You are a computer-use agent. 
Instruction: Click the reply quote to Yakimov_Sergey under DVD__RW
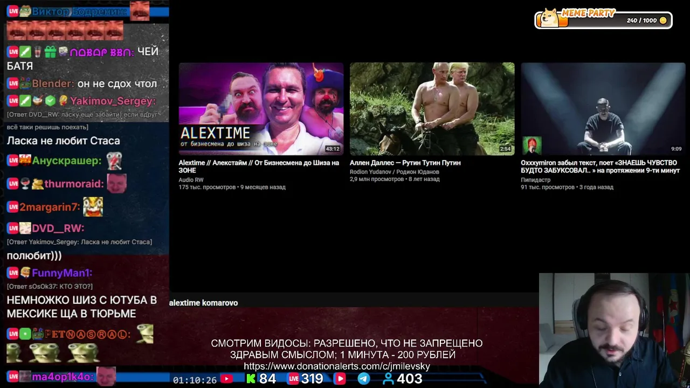tap(80, 242)
